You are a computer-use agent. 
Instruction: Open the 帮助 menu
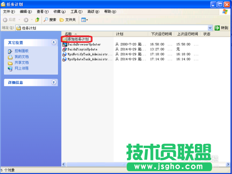[110, 12]
